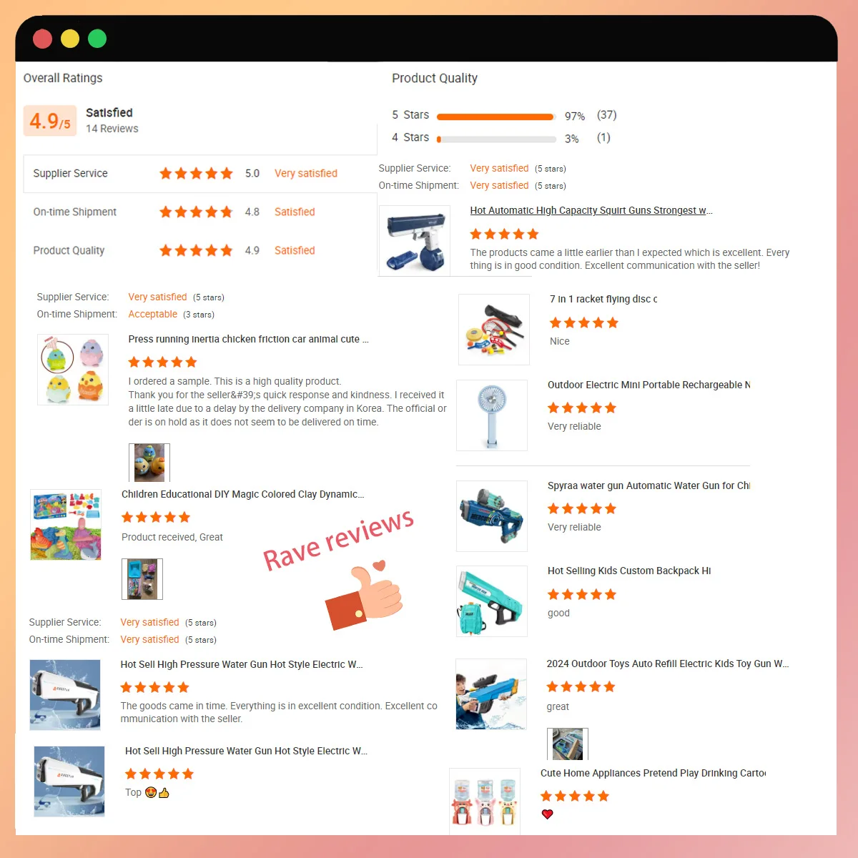Click the red window close dot

tap(43, 39)
